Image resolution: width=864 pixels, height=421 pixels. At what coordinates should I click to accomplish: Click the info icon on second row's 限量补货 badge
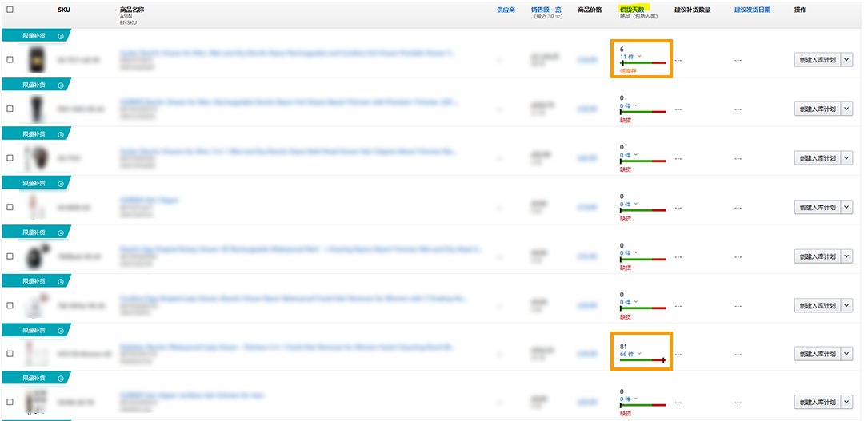61,85
